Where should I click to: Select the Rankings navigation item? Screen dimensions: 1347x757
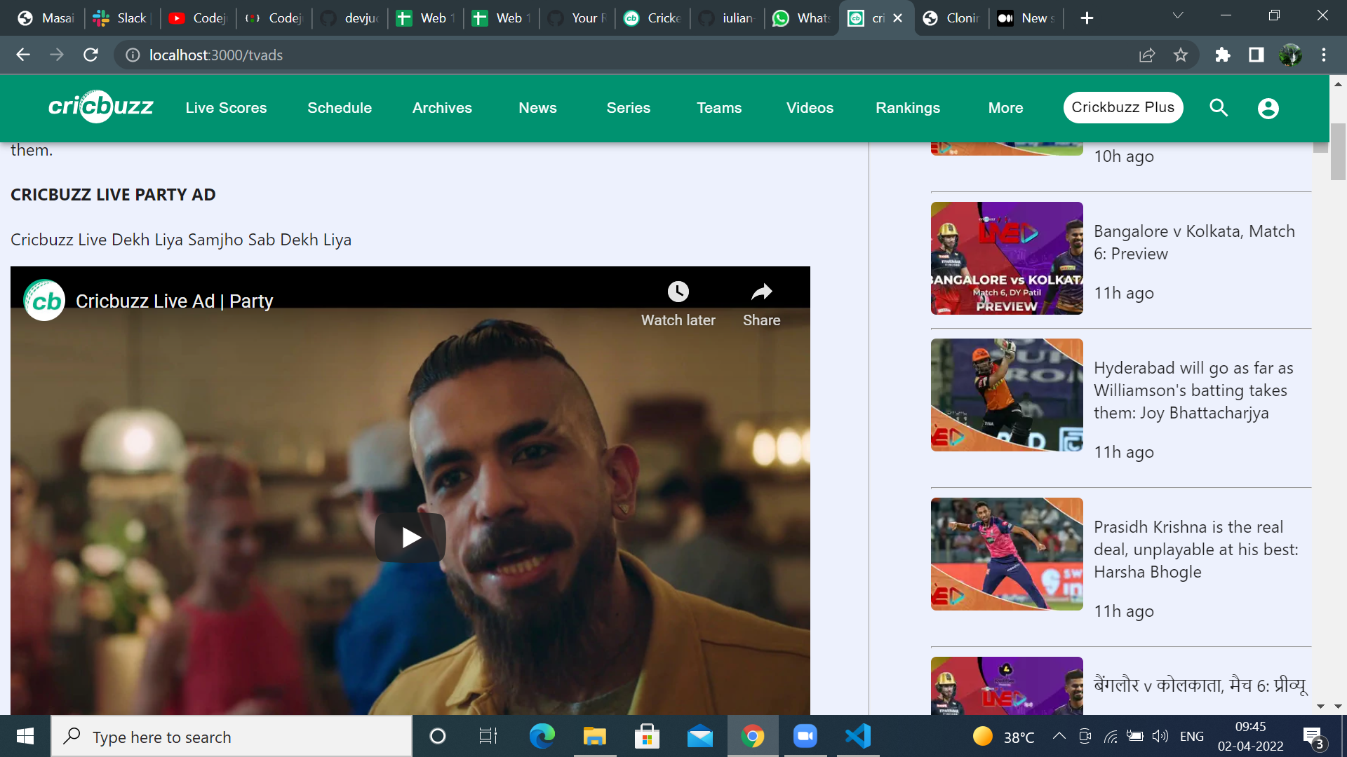point(908,108)
